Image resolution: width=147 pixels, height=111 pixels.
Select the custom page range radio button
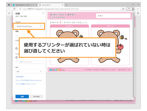pos(16,62)
